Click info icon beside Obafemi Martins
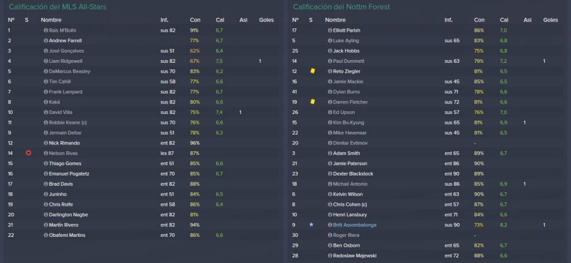 coord(46,235)
